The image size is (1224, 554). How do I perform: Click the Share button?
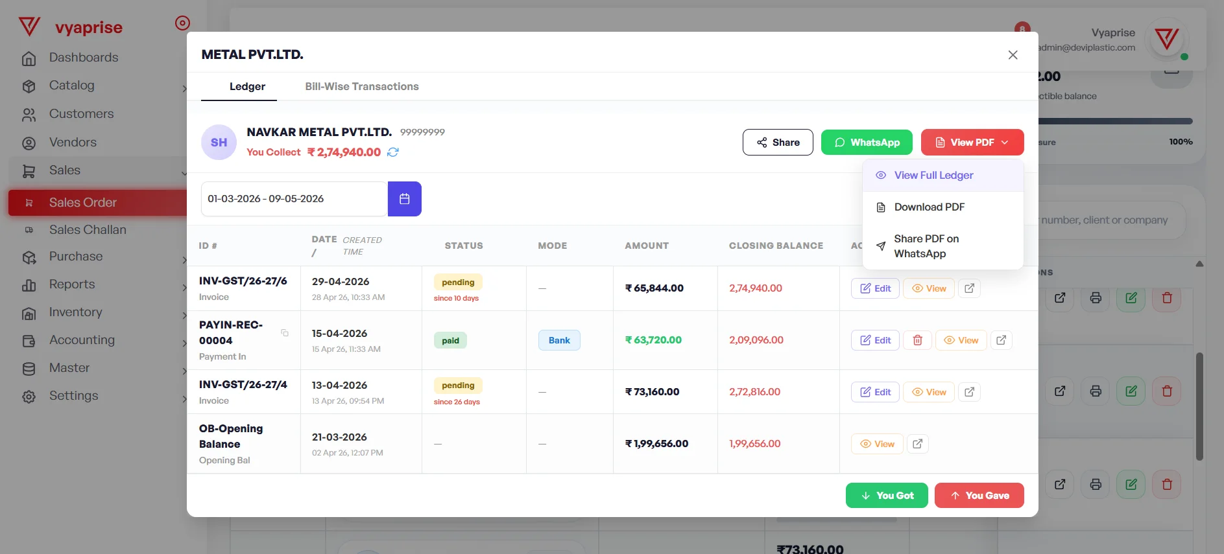pyautogui.click(x=778, y=143)
